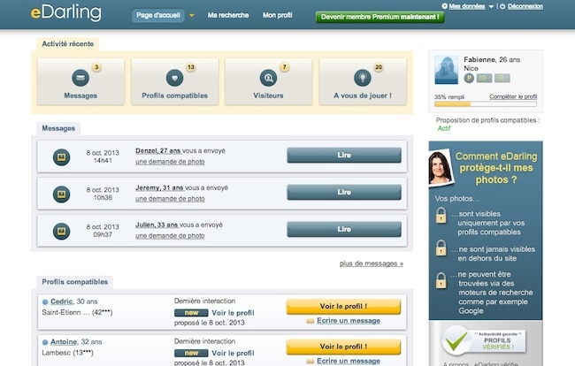575x366 pixels.
Task: Click Lire for Jeremy's message
Action: tap(344, 192)
